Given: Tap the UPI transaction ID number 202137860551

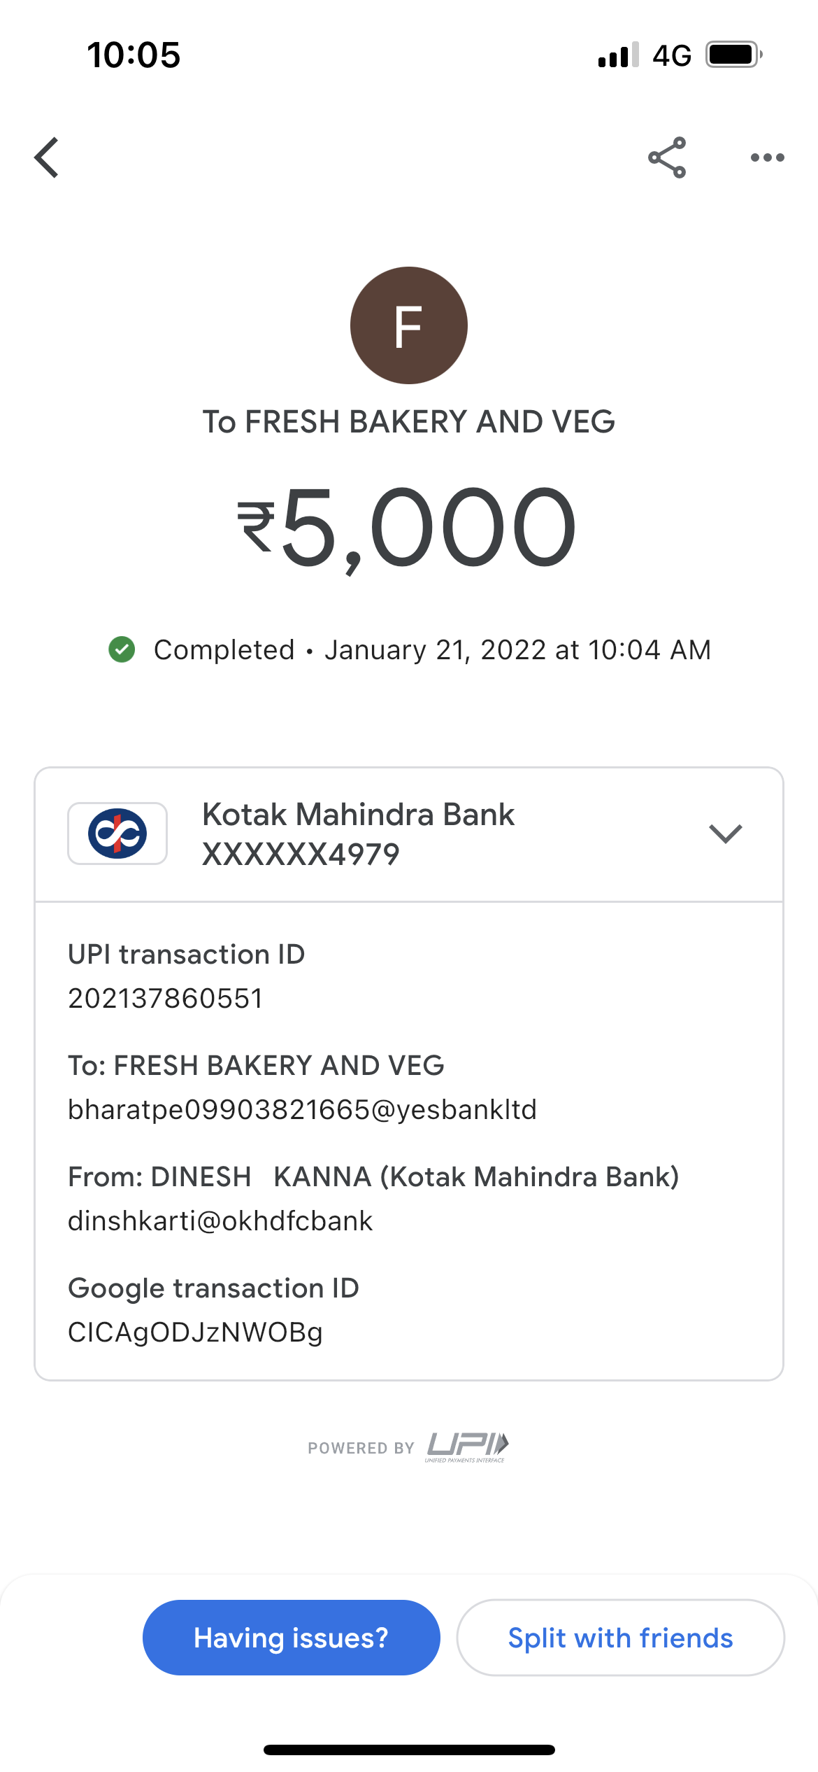Looking at the screenshot, I should (166, 999).
